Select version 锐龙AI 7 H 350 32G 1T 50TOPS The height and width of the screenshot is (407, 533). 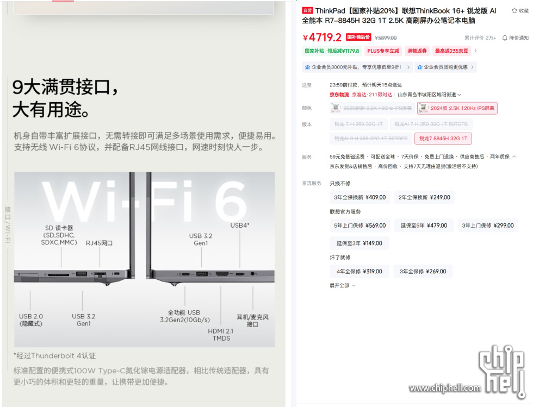pos(431,124)
